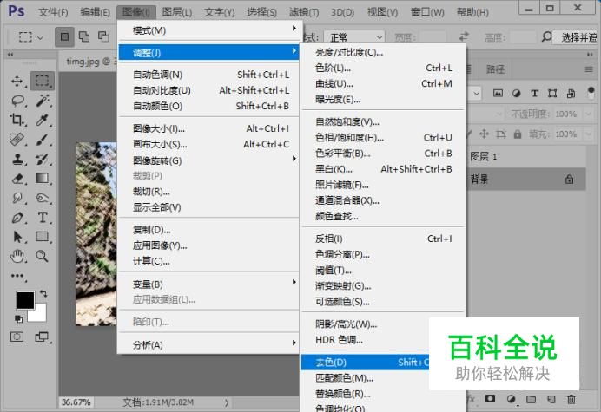
Task: Select the Crop tool
Action: click(17, 120)
